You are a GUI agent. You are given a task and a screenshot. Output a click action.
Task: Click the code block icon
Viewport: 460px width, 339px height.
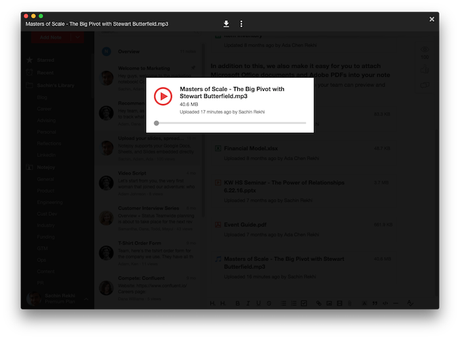coord(385,303)
